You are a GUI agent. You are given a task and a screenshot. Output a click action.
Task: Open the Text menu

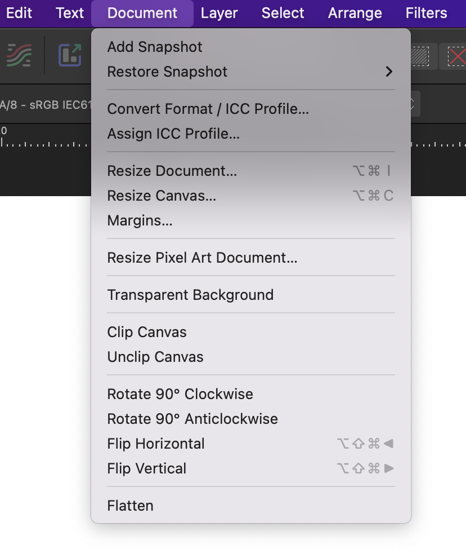pyautogui.click(x=70, y=13)
